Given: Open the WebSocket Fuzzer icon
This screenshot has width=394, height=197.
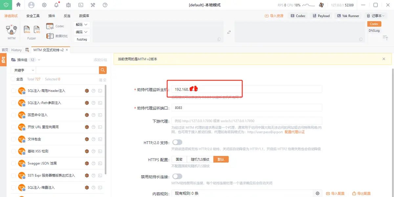Looking at the screenshot, I should pyautogui.click(x=37, y=30).
